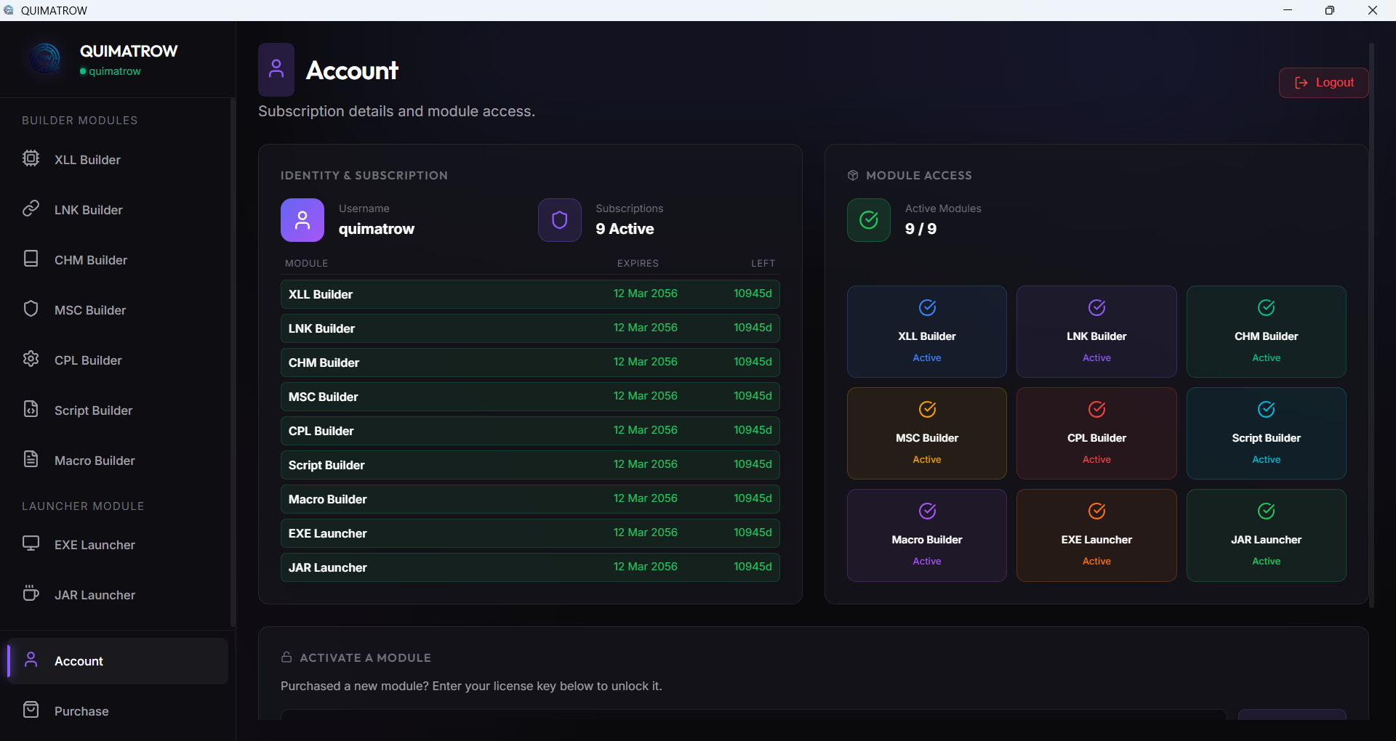Open the Macro Builder document icon
The height and width of the screenshot is (741, 1396).
click(x=31, y=460)
